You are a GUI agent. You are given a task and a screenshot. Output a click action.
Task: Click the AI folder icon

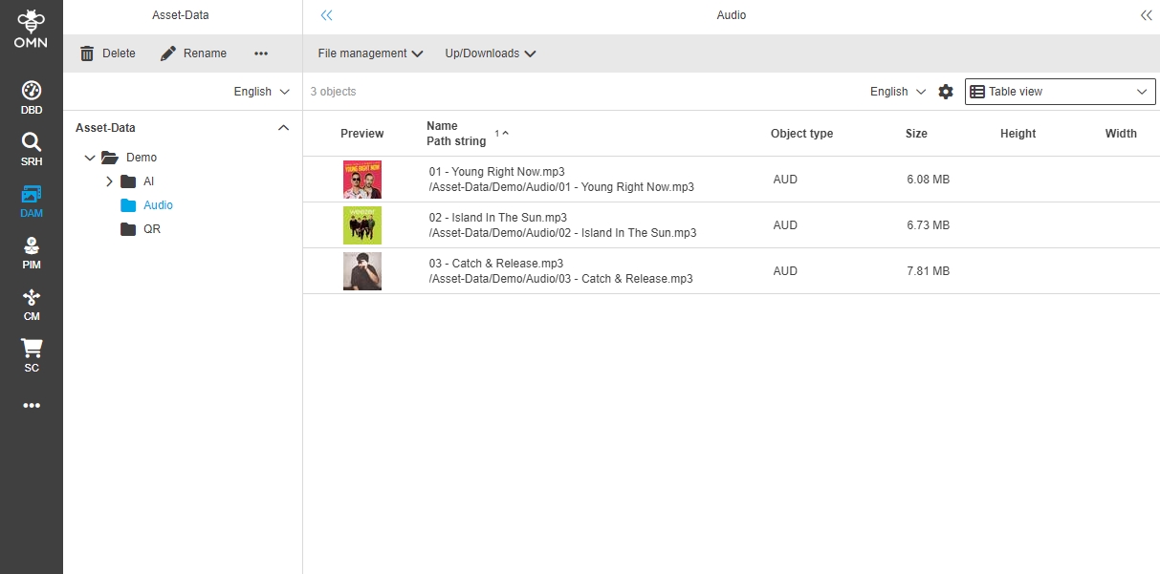pyautogui.click(x=128, y=181)
